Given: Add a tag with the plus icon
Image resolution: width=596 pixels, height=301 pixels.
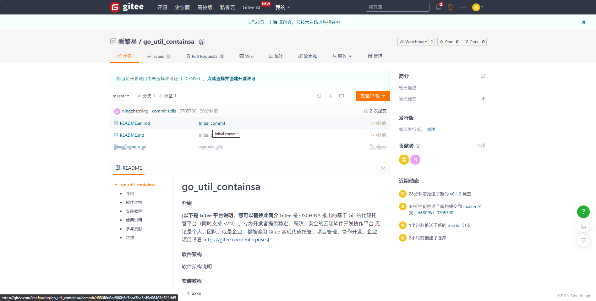Looking at the screenshot, I should pyautogui.click(x=484, y=99).
